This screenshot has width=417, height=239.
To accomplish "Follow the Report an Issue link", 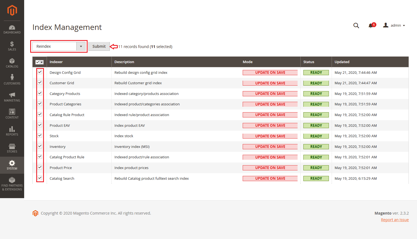I will tap(394, 220).
